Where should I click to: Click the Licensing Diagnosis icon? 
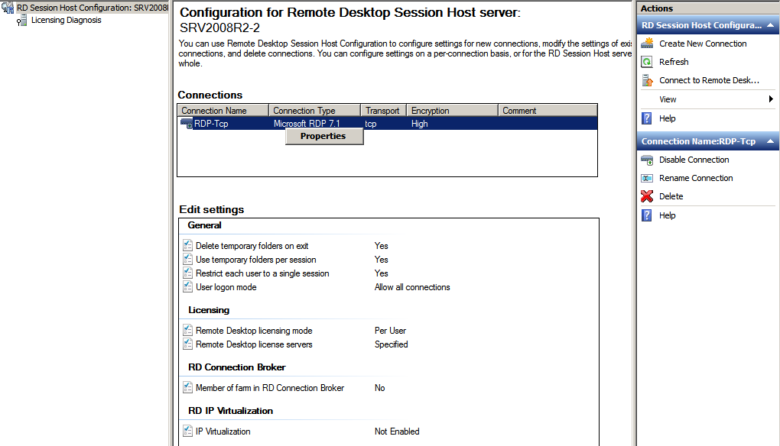(21, 21)
